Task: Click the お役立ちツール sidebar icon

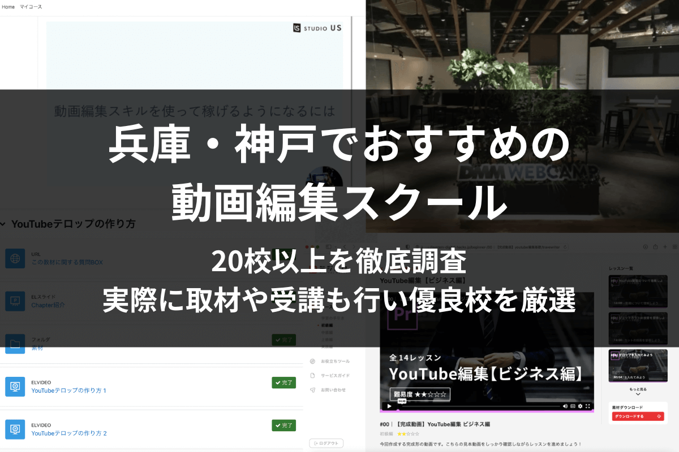Action: pyautogui.click(x=312, y=361)
